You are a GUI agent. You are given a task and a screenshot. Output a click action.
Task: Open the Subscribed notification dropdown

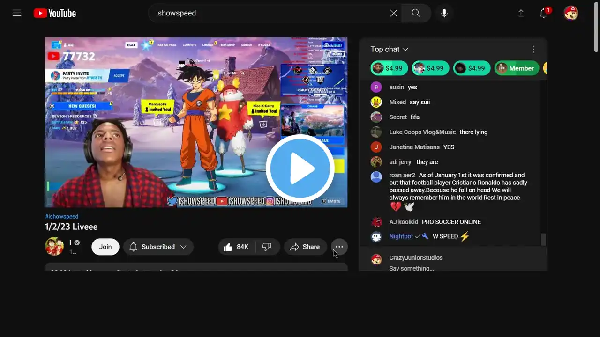[x=158, y=247]
